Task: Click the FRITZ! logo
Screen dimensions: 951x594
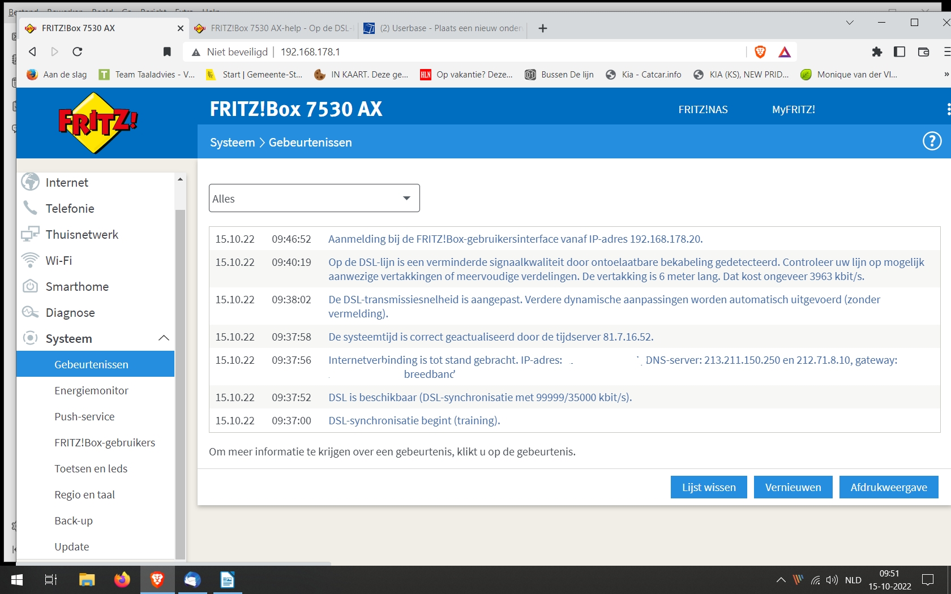Action: click(x=98, y=123)
